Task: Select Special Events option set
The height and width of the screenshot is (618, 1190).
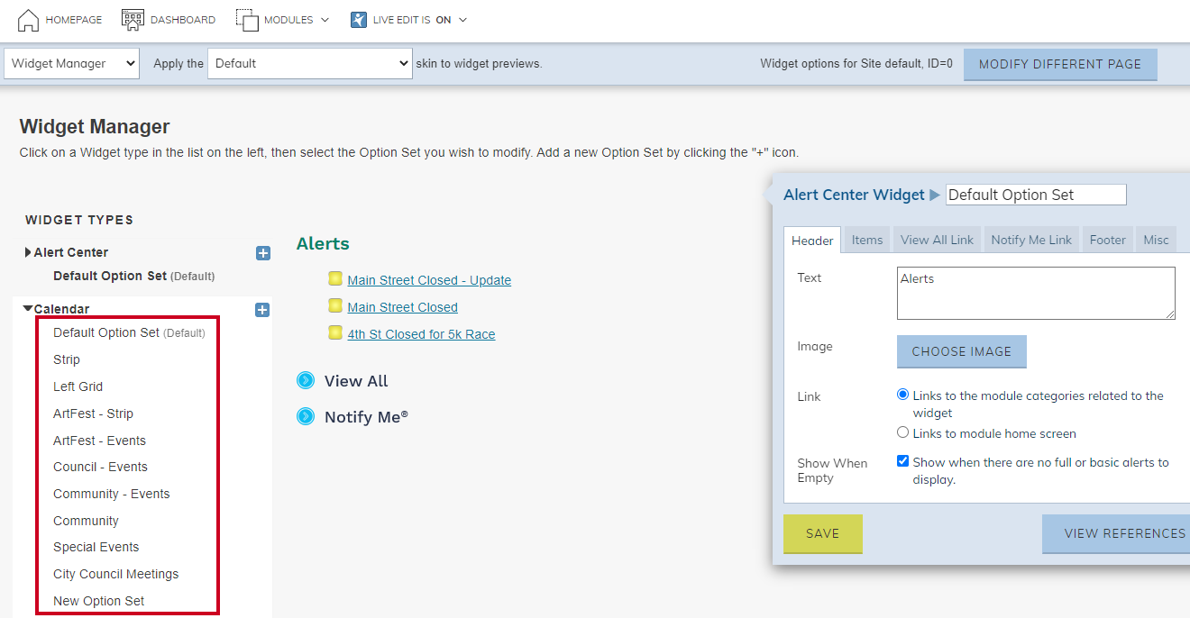Action: click(x=96, y=547)
